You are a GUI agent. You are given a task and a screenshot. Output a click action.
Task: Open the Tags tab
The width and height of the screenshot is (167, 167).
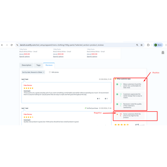[x=38, y=65]
